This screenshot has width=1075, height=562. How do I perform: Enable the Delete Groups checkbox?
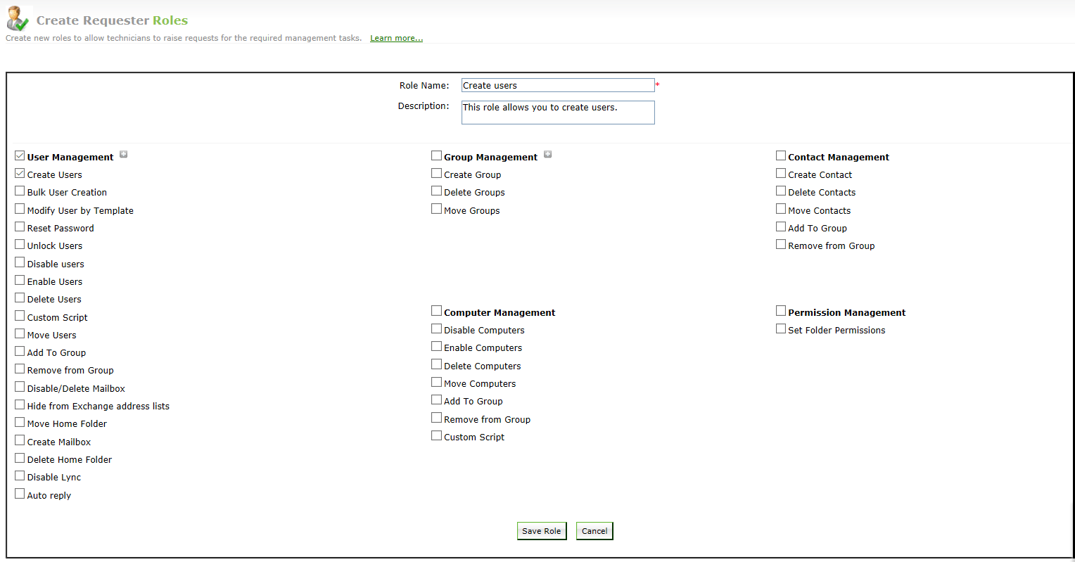click(436, 191)
